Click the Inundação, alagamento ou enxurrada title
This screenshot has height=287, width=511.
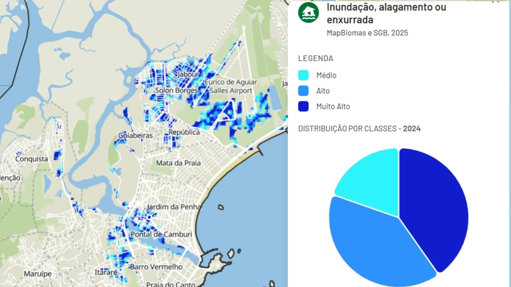(386, 13)
